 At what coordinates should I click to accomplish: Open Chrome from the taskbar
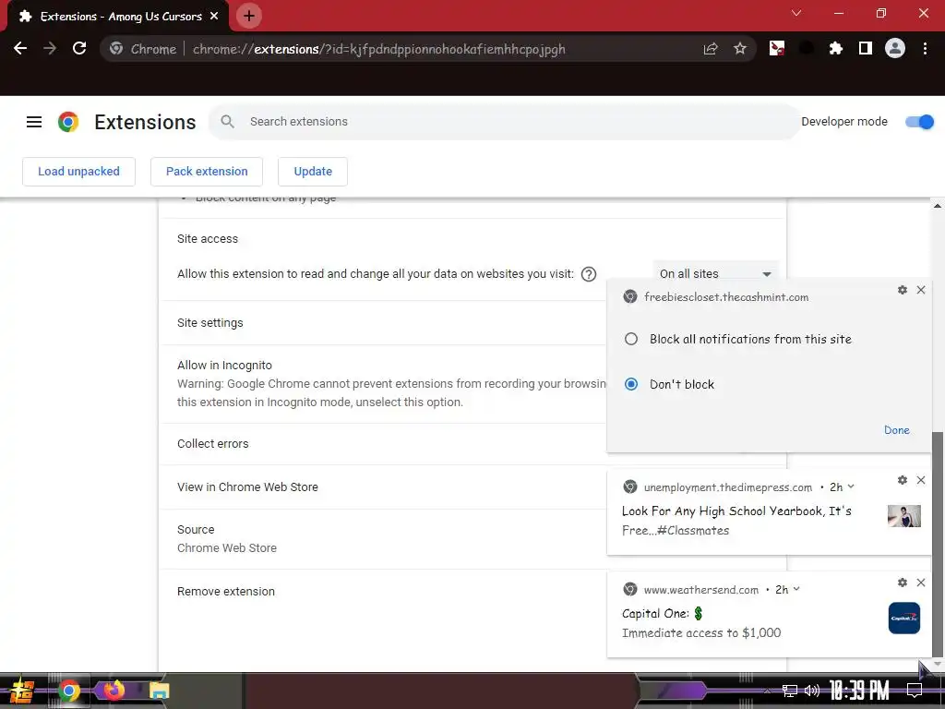[x=68, y=691]
